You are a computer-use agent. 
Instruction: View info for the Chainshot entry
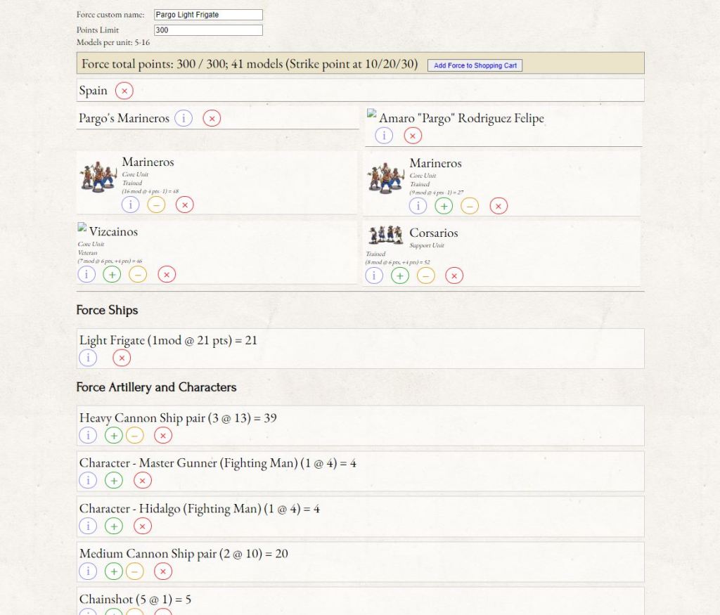(88, 614)
